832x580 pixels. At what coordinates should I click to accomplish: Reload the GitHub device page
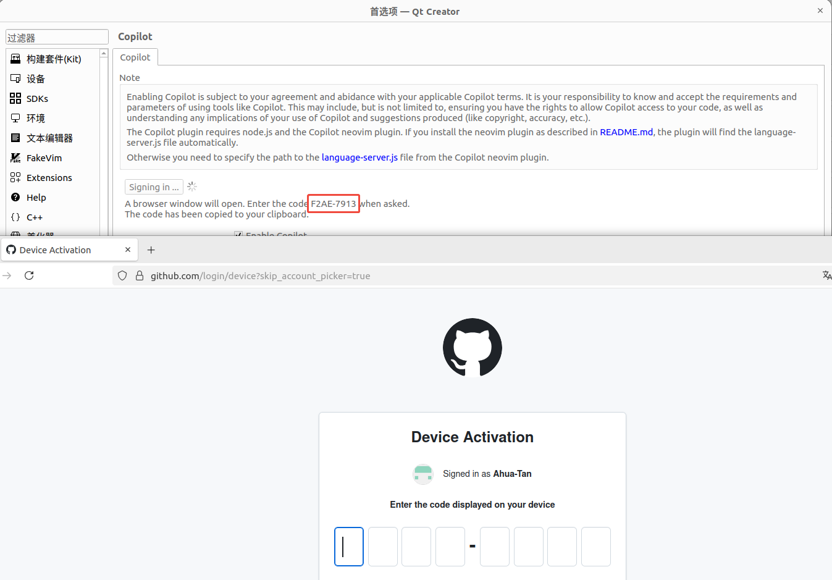29,275
